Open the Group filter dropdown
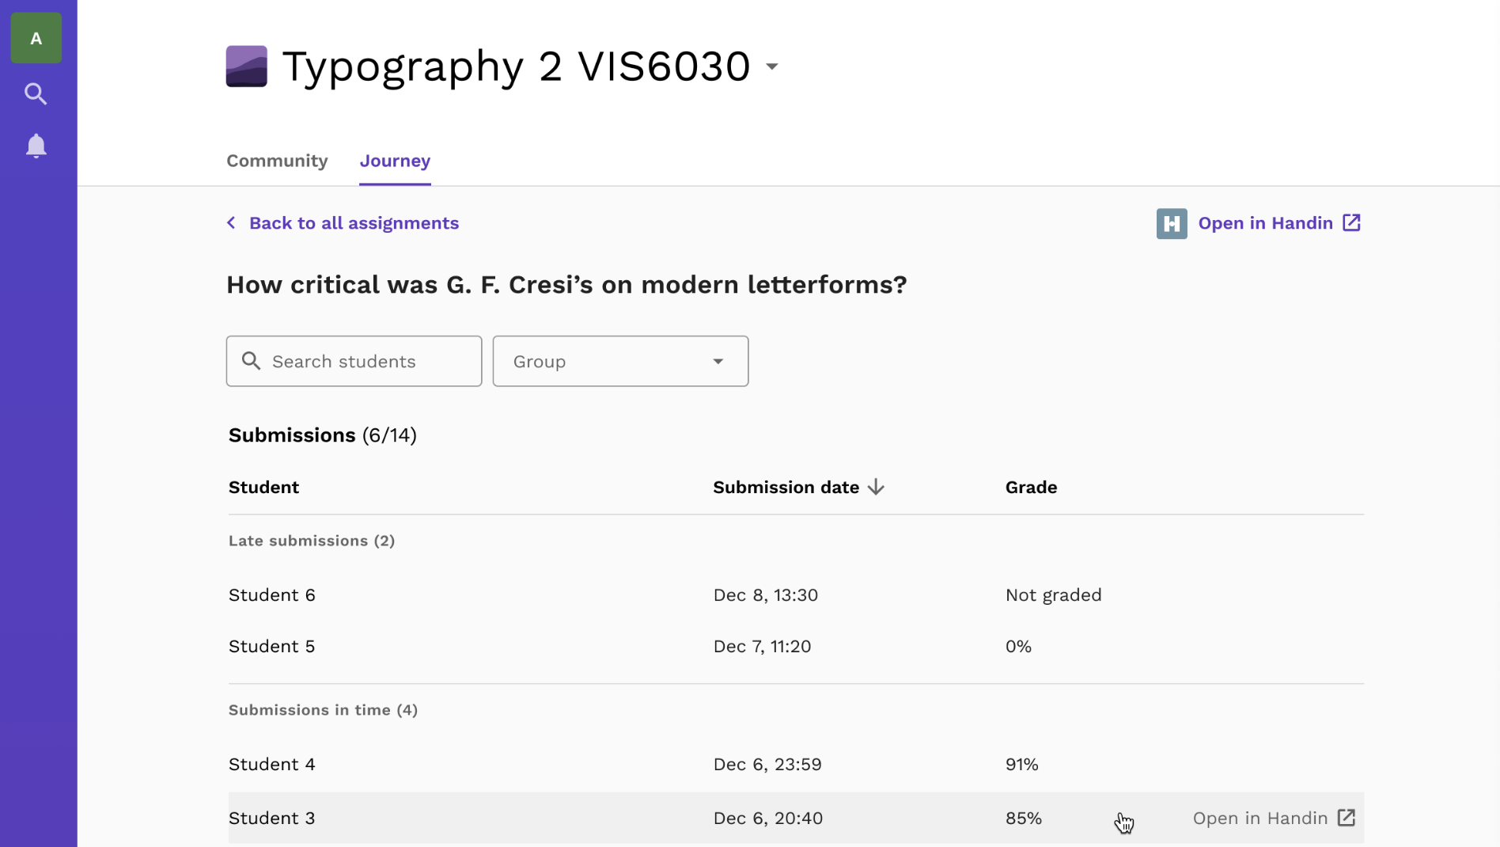This screenshot has width=1500, height=847. point(620,361)
